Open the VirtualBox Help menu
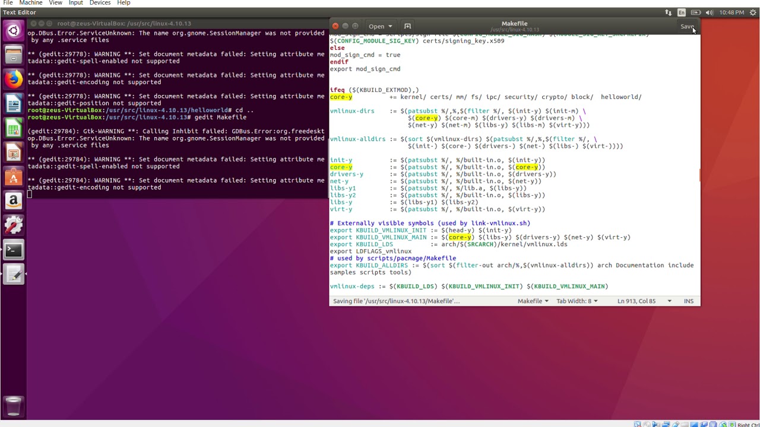 [x=123, y=3]
